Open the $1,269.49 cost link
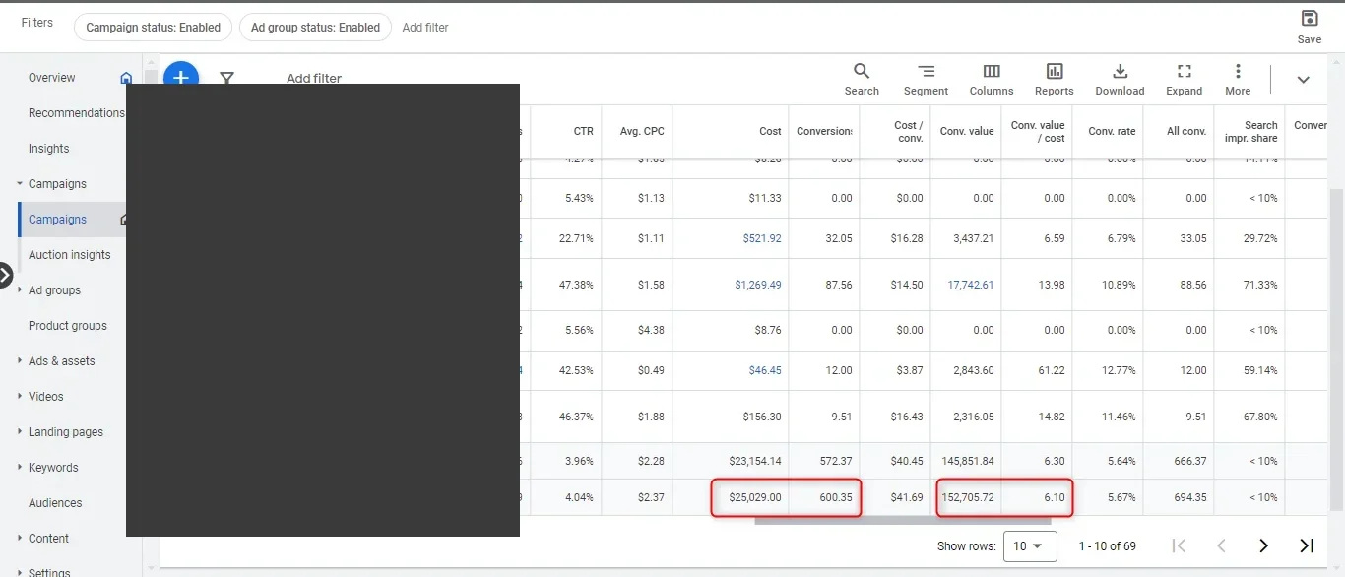Screen dimensions: 1345x577 pos(758,285)
